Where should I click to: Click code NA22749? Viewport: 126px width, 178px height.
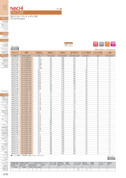pos(15,91)
